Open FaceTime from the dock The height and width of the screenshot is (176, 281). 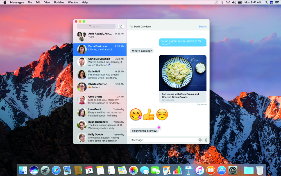pos(155,170)
